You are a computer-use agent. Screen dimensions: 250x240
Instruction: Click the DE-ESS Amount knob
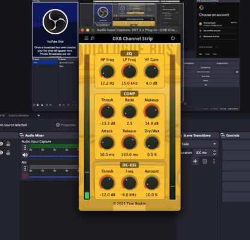[x=151, y=183]
